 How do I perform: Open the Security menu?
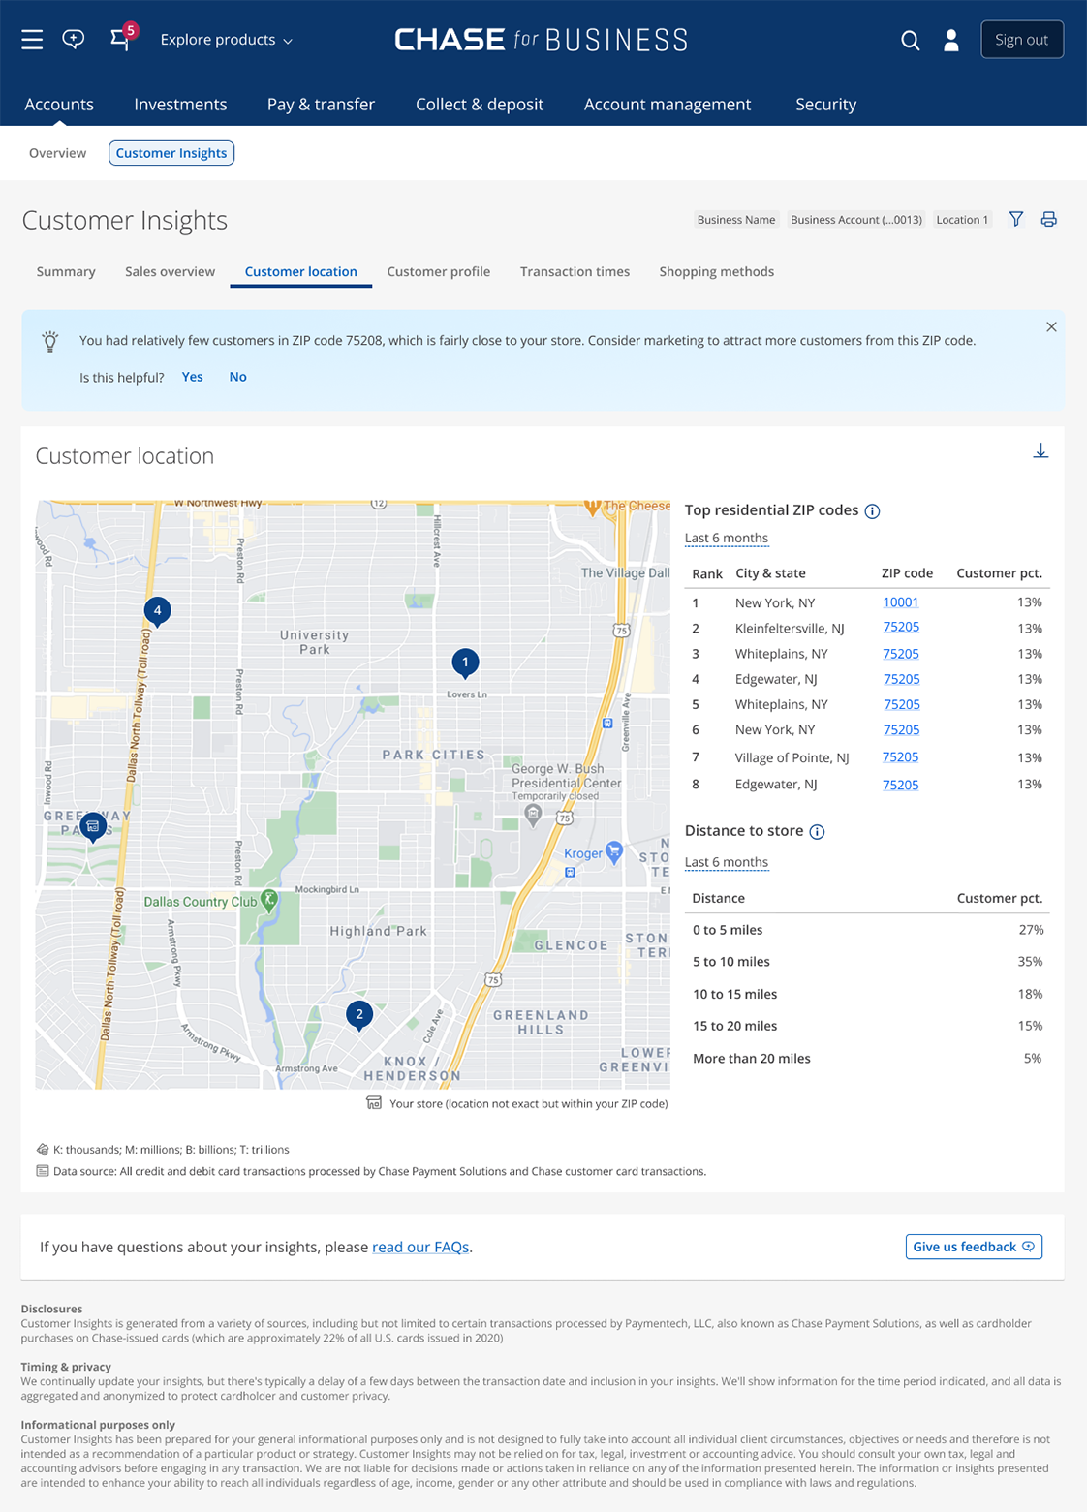826,105
